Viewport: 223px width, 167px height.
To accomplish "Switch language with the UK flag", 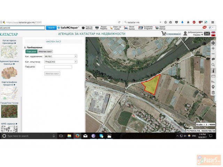I will [213, 32].
